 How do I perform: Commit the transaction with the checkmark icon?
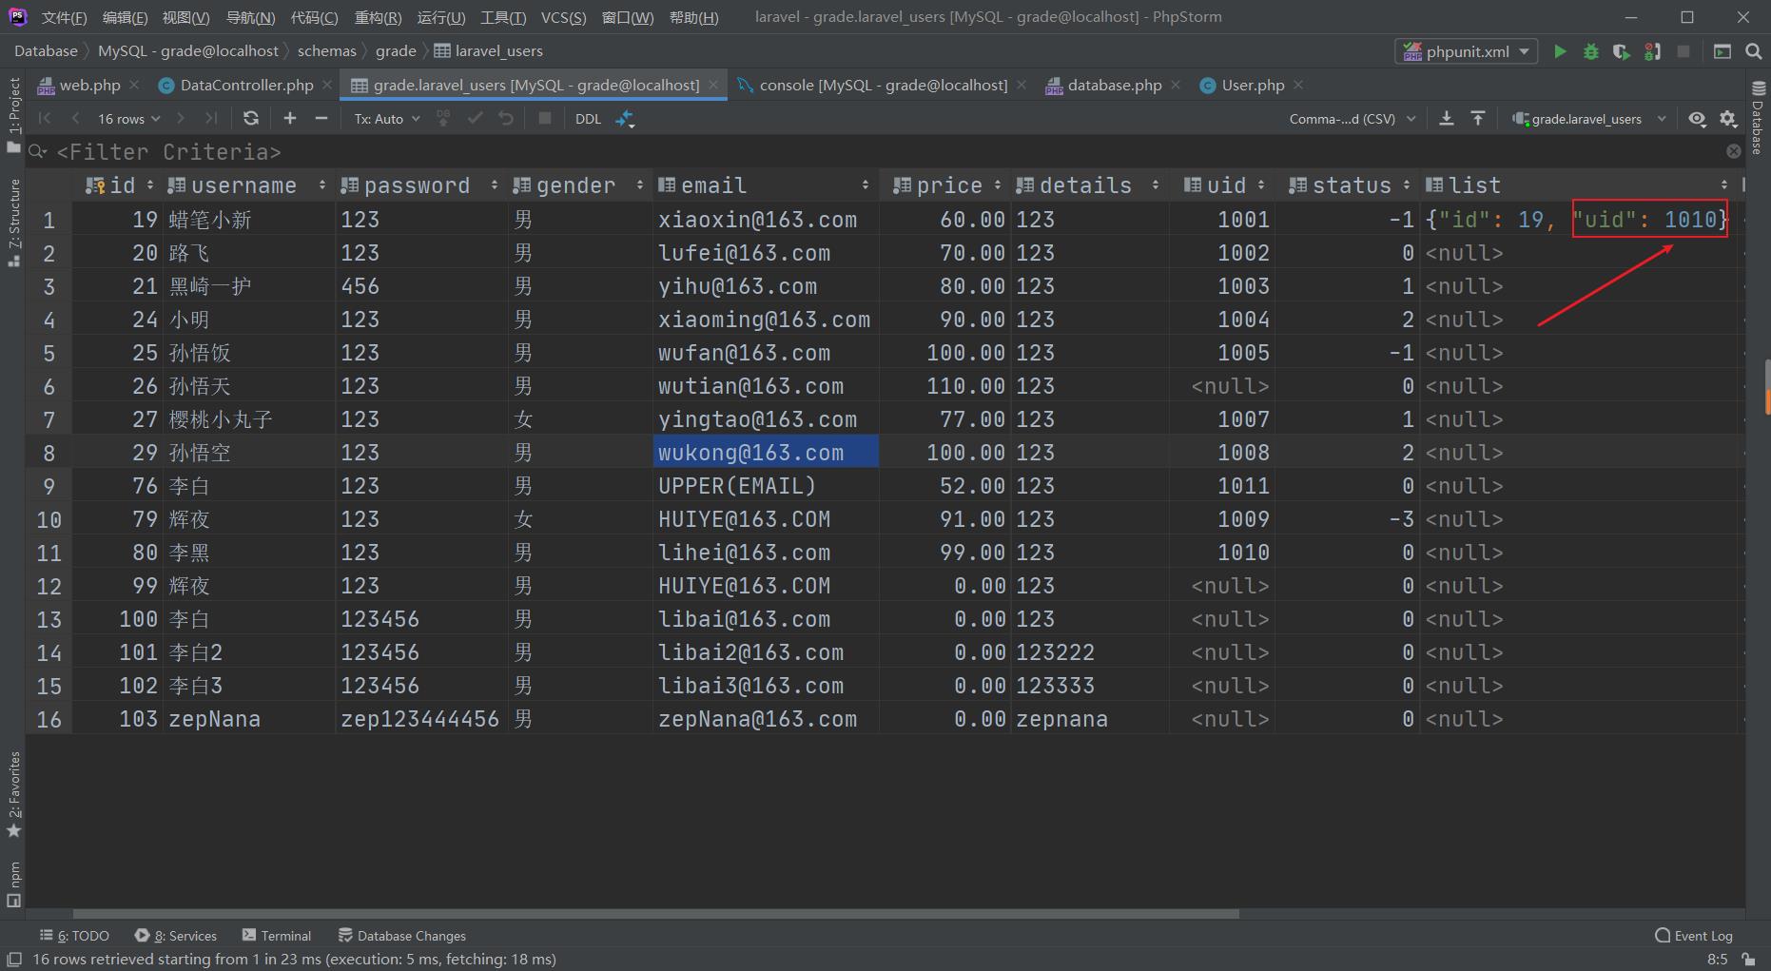point(476,118)
